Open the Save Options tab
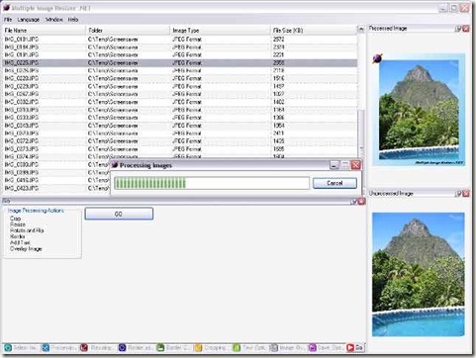This screenshot has height=358, width=476. tap(326, 347)
